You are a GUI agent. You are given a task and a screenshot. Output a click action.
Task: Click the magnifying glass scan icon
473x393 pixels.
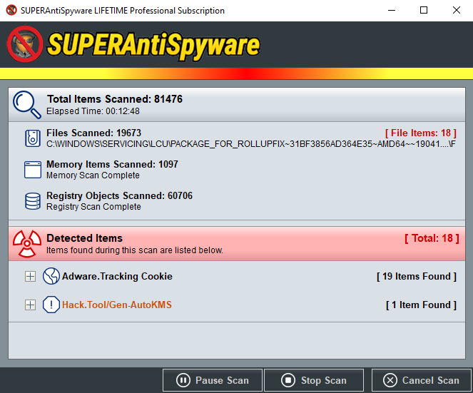pos(27,104)
